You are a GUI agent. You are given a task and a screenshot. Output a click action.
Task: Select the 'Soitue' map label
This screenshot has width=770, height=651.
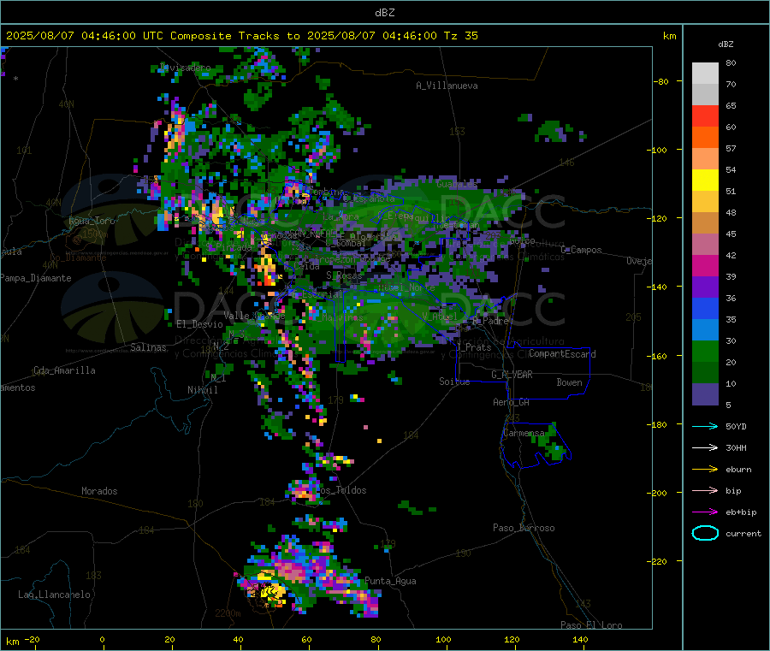point(454,382)
